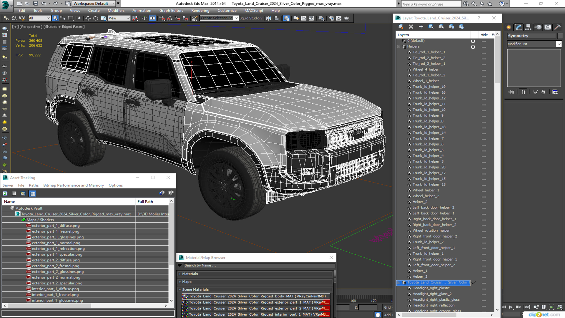Open the Display command panel tab
The height and width of the screenshot is (318, 565).
(x=548, y=27)
